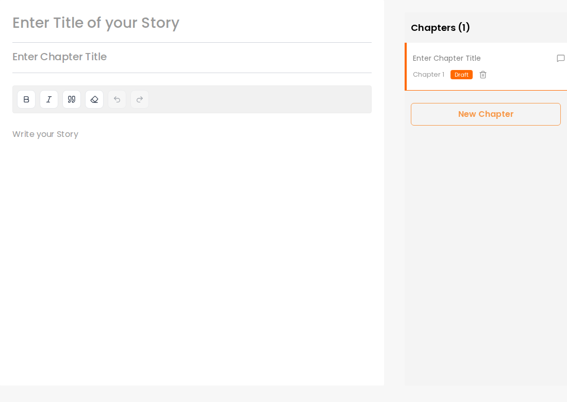Create a New Chapter
The width and height of the screenshot is (567, 402).
pyautogui.click(x=486, y=114)
